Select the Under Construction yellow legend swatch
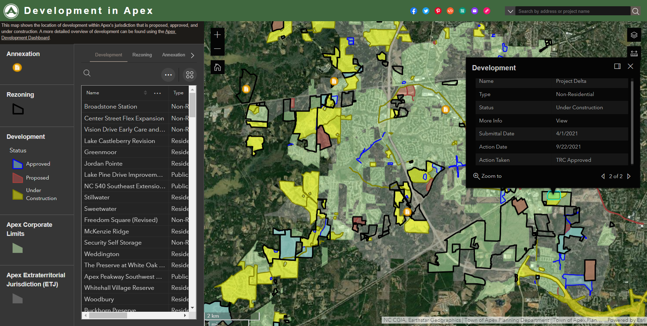The height and width of the screenshot is (326, 647). coord(17,194)
